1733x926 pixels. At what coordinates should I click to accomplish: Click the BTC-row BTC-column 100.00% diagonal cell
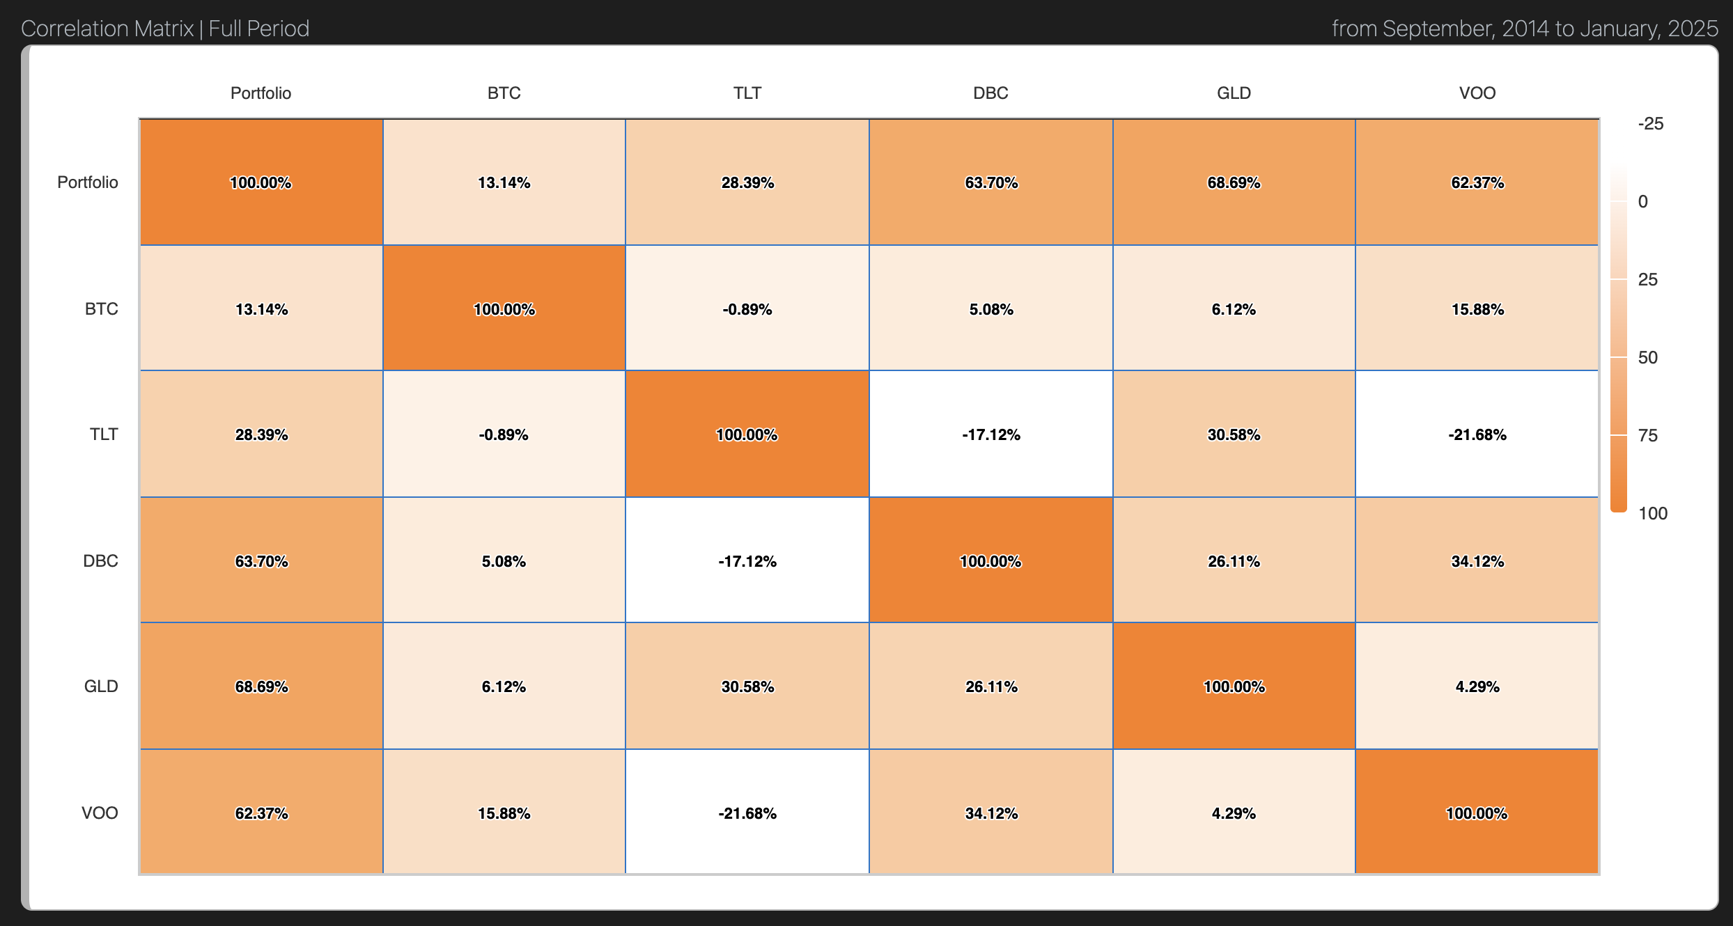click(504, 309)
